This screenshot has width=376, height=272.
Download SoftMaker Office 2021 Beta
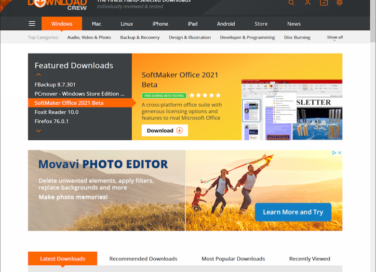pos(164,131)
